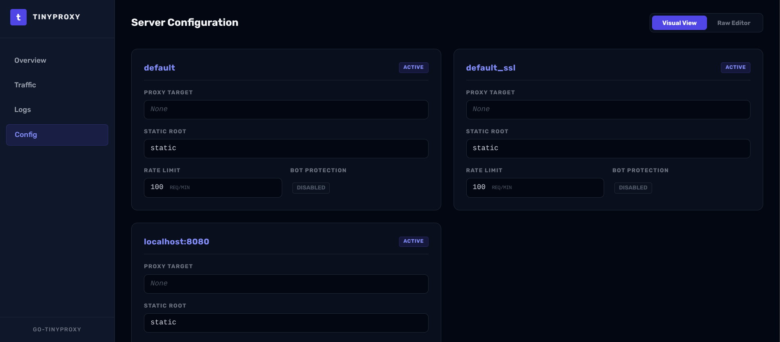Click PROXY TARGET label in default card
The width and height of the screenshot is (780, 342).
(168, 92)
